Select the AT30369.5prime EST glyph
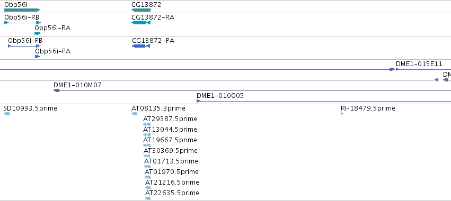This screenshot has height=201, width=451. point(147,156)
